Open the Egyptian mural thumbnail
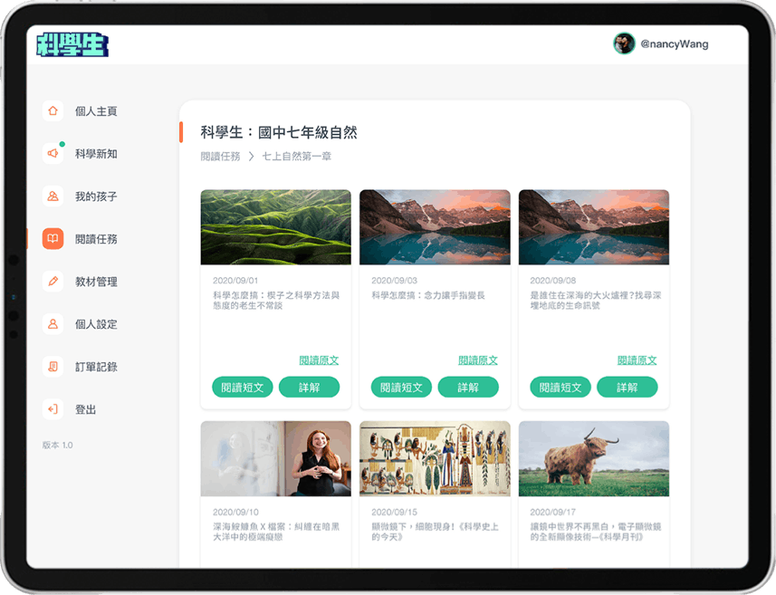This screenshot has height=595, width=776. point(435,458)
